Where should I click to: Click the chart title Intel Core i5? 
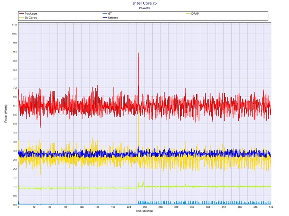144,3
